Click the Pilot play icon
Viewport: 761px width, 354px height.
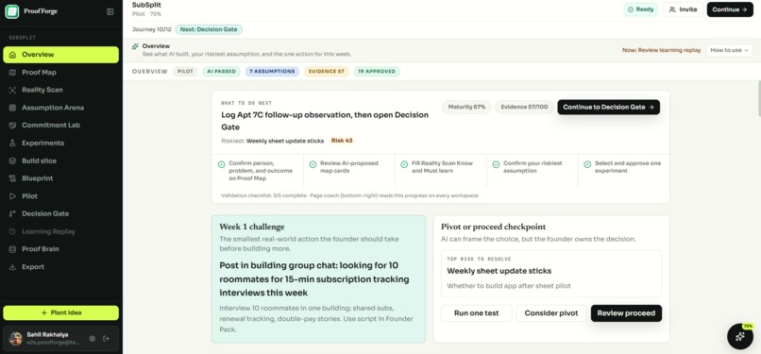click(12, 196)
